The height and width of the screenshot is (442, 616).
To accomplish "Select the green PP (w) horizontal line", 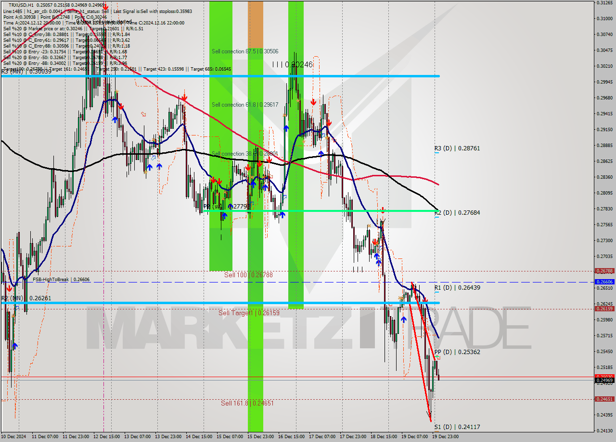I will (x=321, y=210).
